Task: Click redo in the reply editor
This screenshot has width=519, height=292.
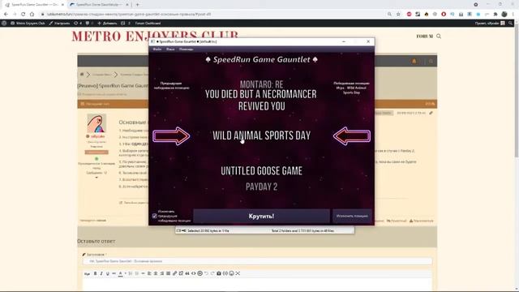Action: point(212,273)
